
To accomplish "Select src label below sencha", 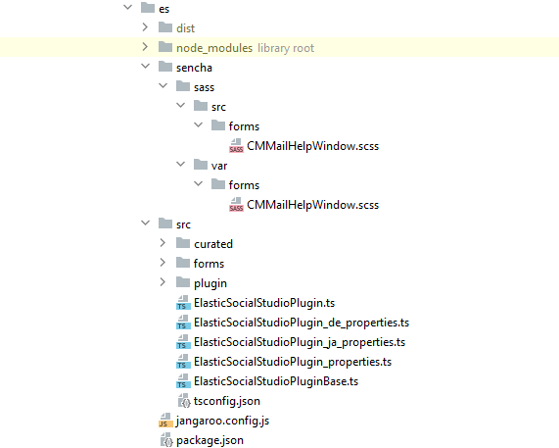I will click(183, 224).
